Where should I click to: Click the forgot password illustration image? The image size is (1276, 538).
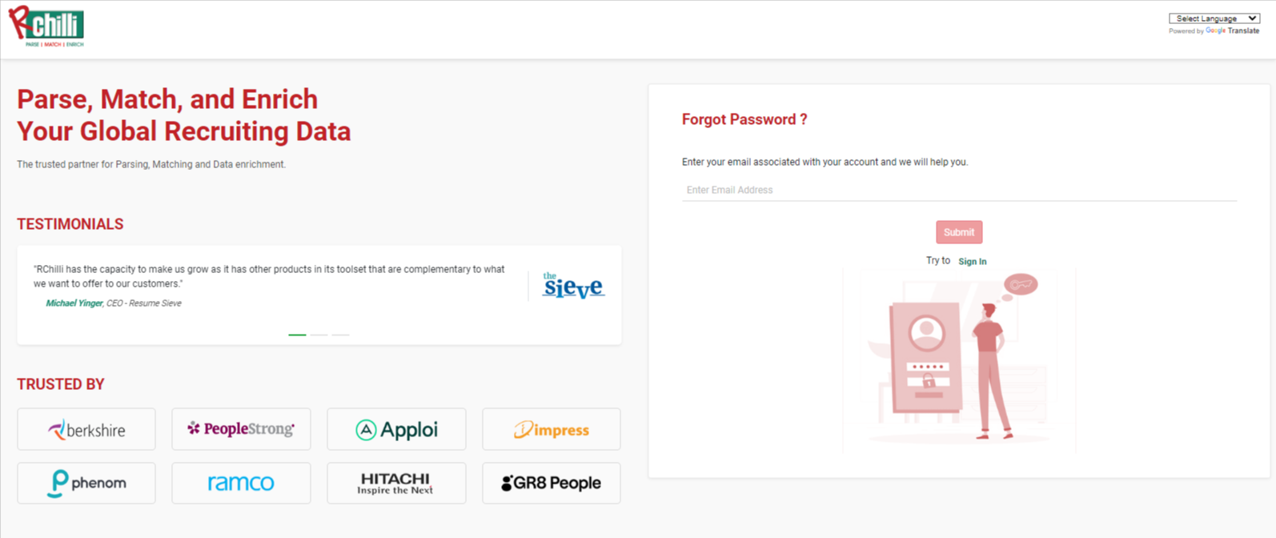[x=959, y=360]
